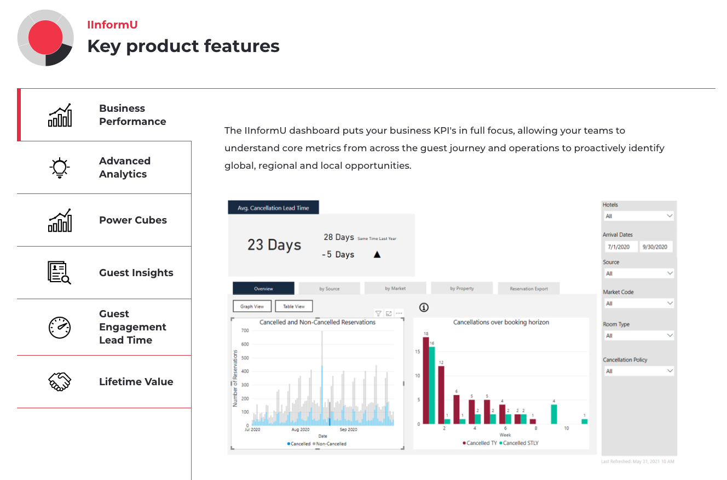Open the Reservation Export tab

coord(529,288)
